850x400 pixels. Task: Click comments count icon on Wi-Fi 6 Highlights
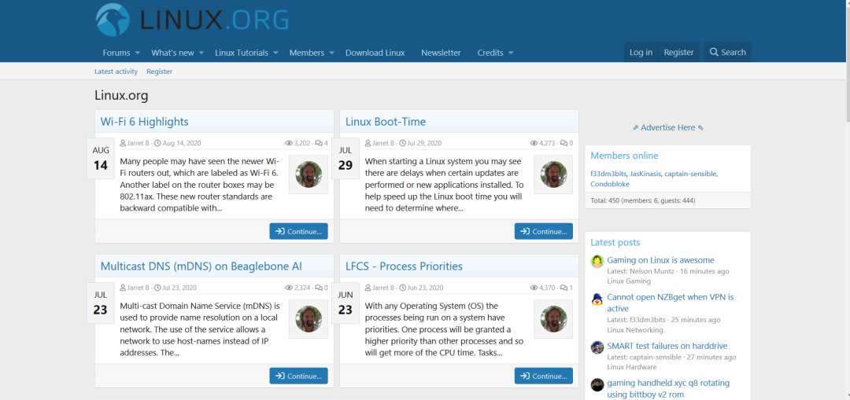(318, 144)
